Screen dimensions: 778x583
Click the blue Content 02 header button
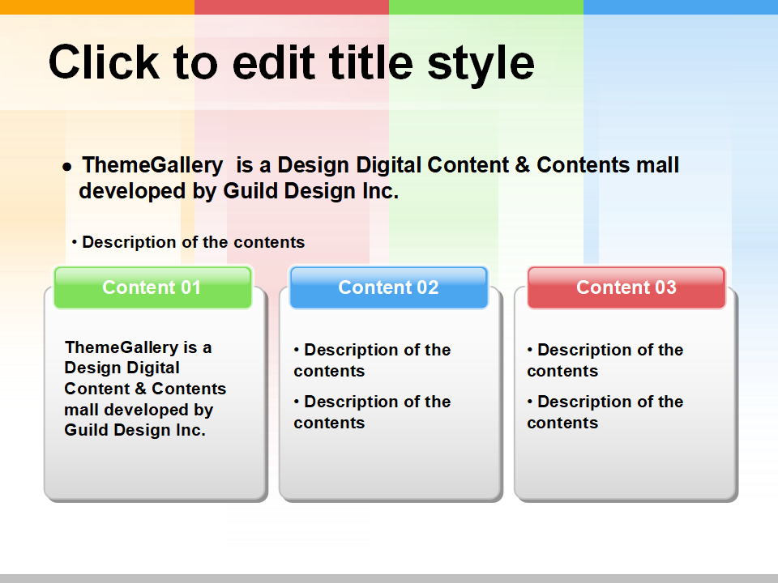coord(389,287)
